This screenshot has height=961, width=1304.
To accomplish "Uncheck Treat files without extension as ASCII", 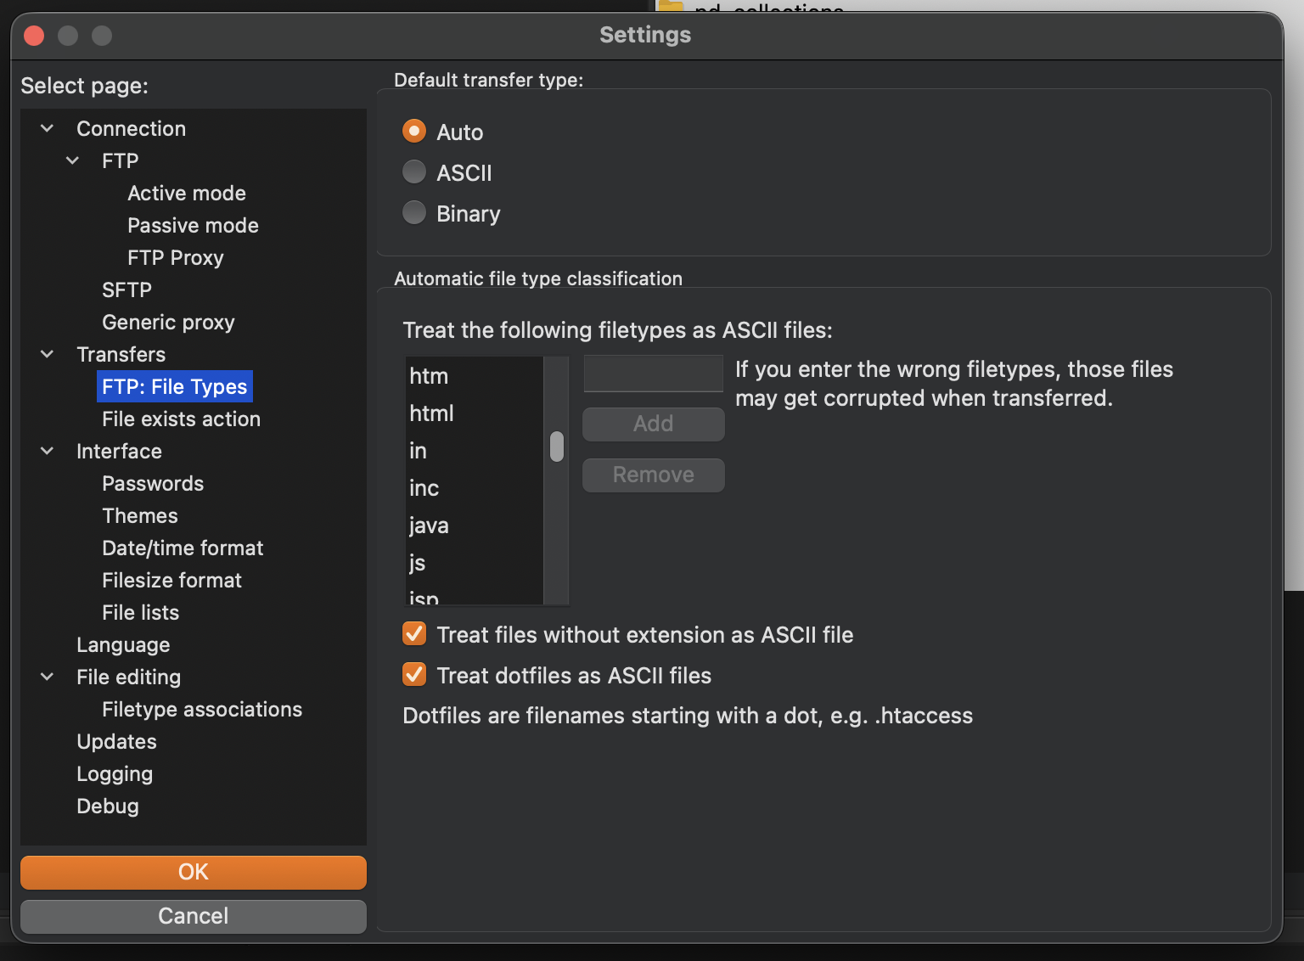I will [414, 634].
